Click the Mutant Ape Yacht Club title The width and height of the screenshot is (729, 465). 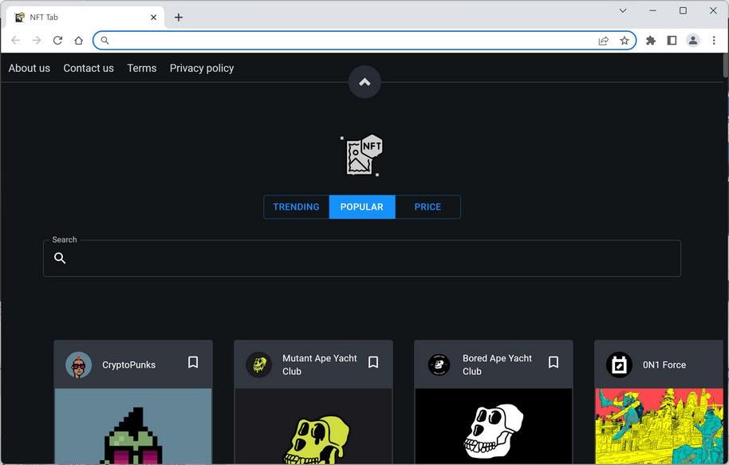[x=319, y=365]
